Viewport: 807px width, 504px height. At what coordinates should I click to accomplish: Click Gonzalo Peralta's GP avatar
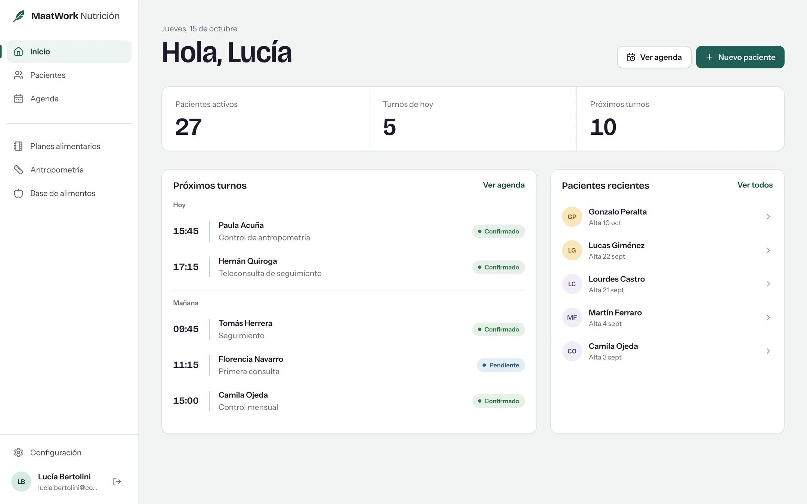click(572, 217)
